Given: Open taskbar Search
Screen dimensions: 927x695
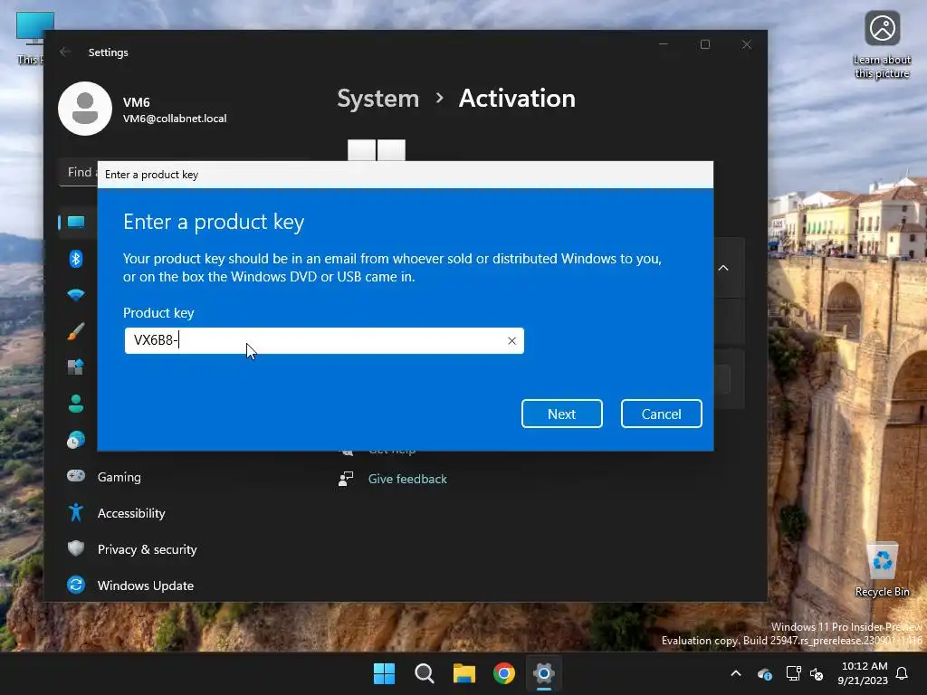Looking at the screenshot, I should (x=425, y=673).
